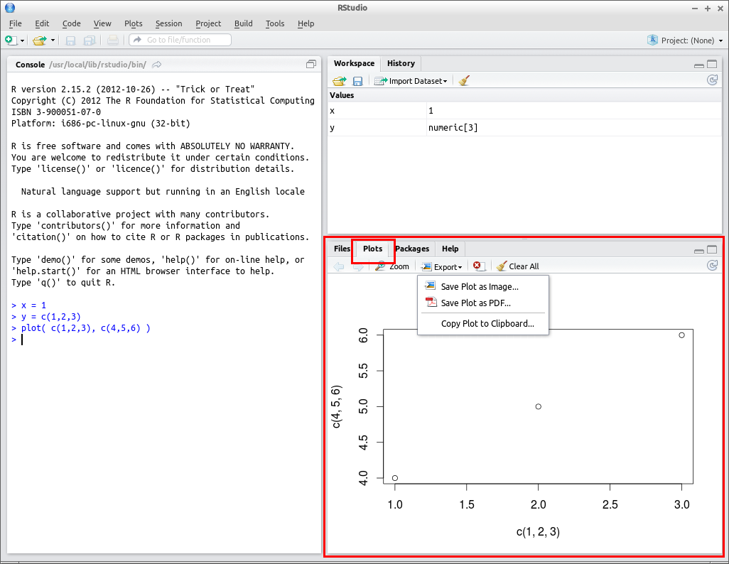Switch to the Packages tab
Screen dimensions: 729x564
[x=412, y=249]
